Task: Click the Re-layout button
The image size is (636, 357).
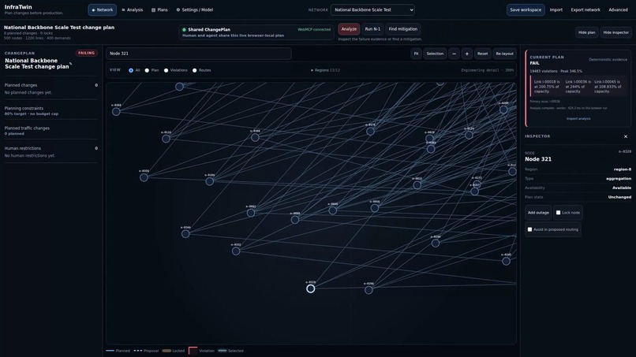Action: [504, 54]
